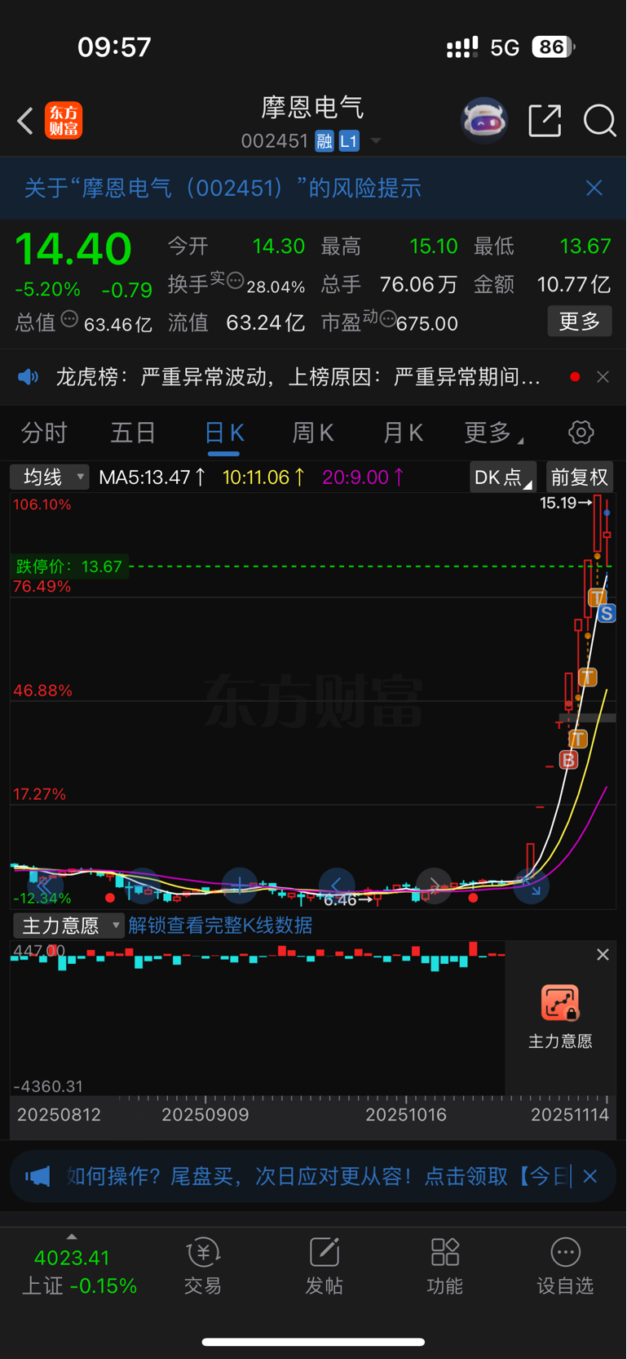Tap 设自选 add to watchlist
The width and height of the screenshot is (627, 1359).
pyautogui.click(x=565, y=1266)
